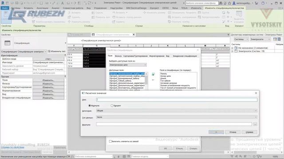
Task: Open the Управление ribbon tab
Action: click(x=100, y=8)
